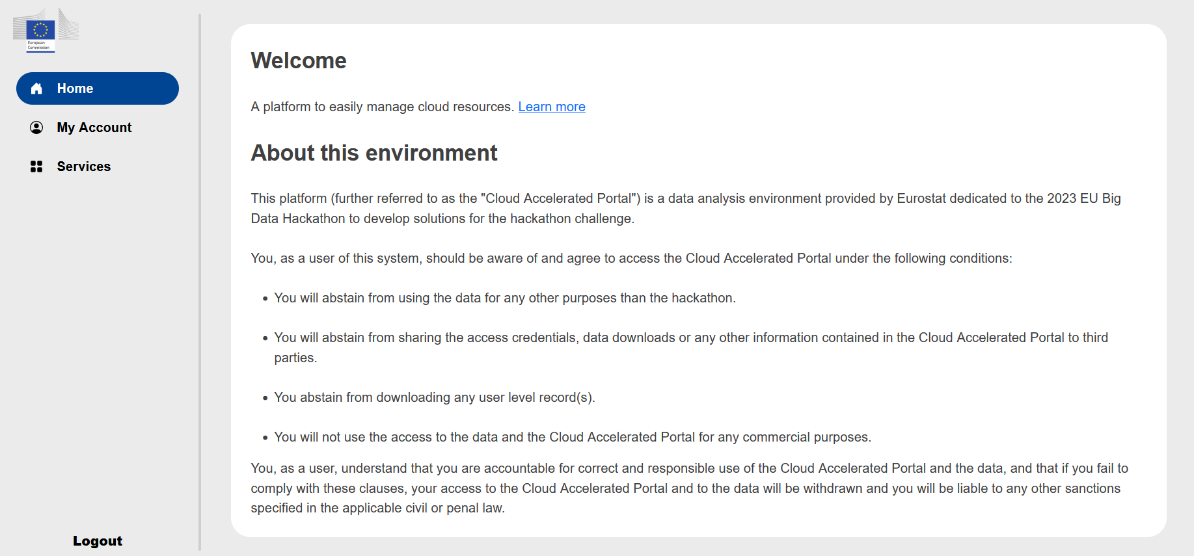This screenshot has height=556, width=1194.
Task: Click the bullet about sharing access credentials
Action: (x=691, y=347)
